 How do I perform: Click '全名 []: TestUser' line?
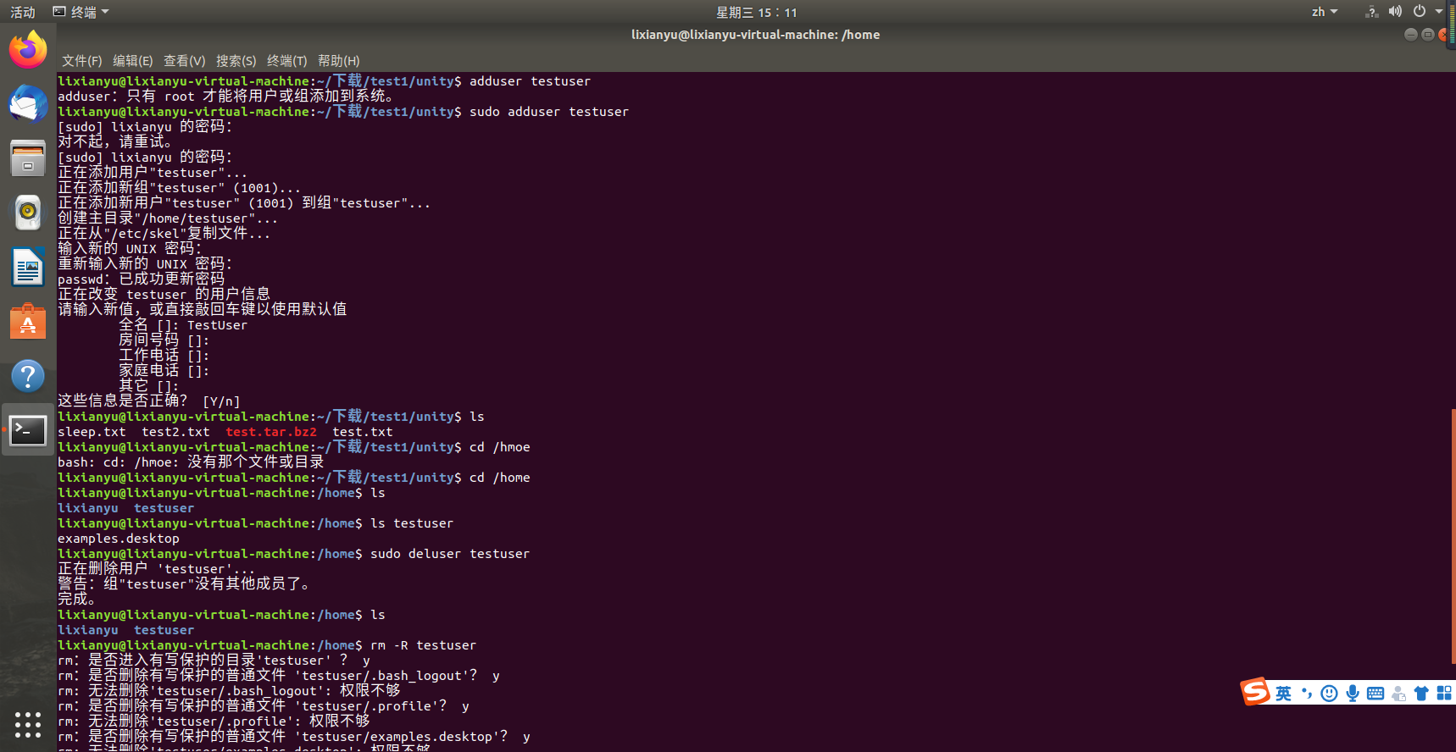183,325
